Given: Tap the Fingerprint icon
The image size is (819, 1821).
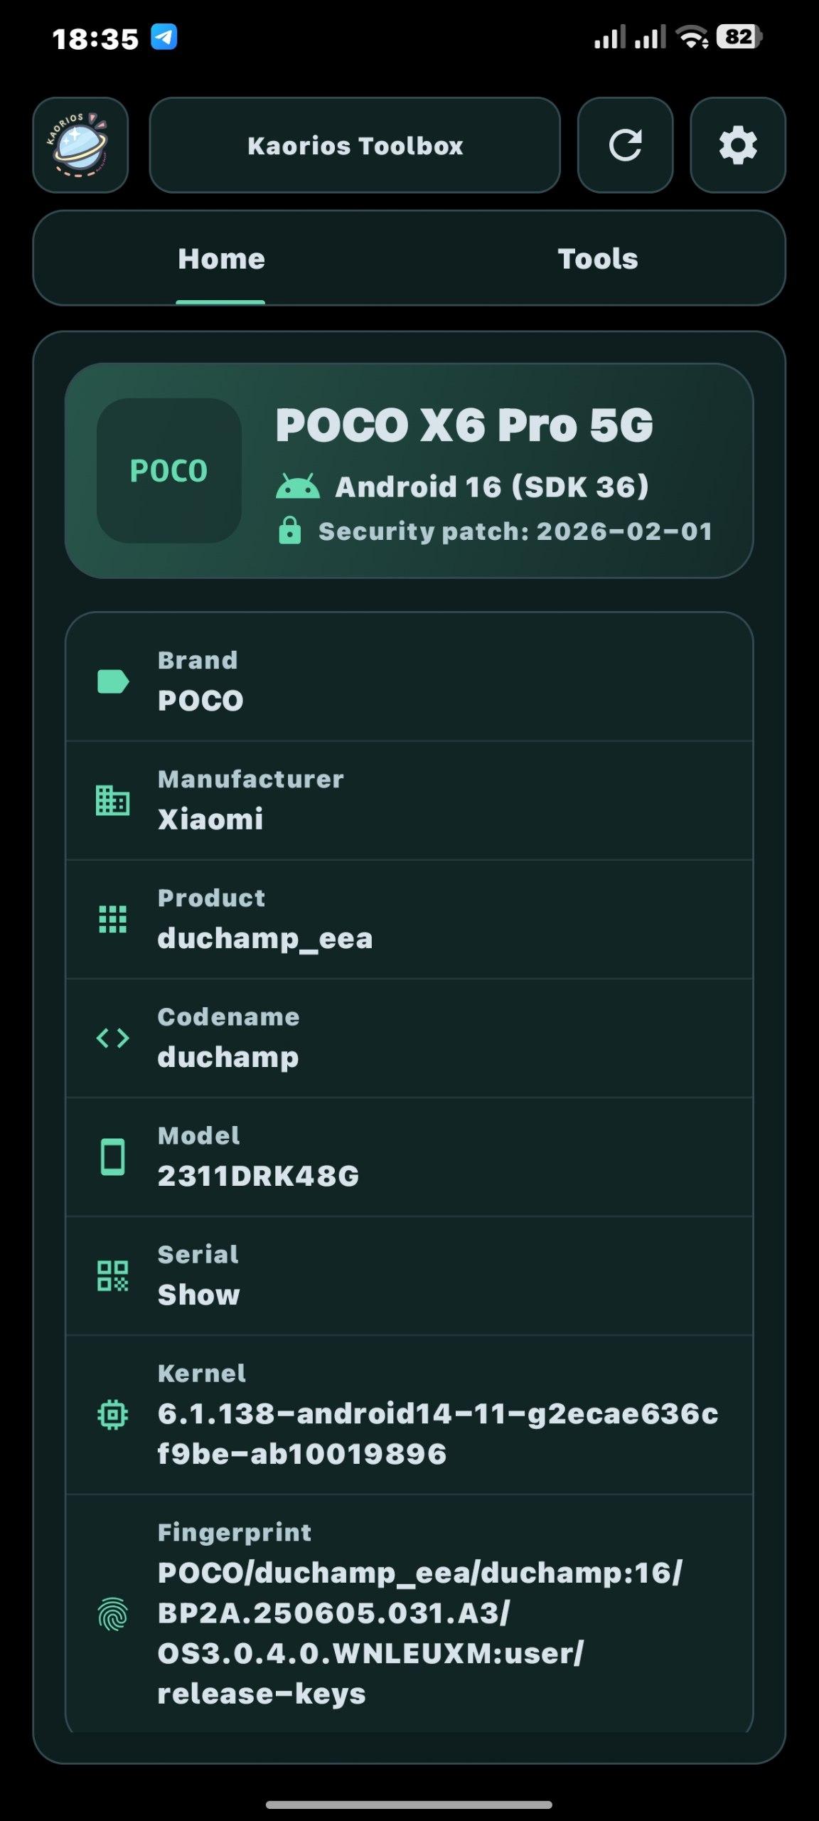Looking at the screenshot, I should [112, 1613].
